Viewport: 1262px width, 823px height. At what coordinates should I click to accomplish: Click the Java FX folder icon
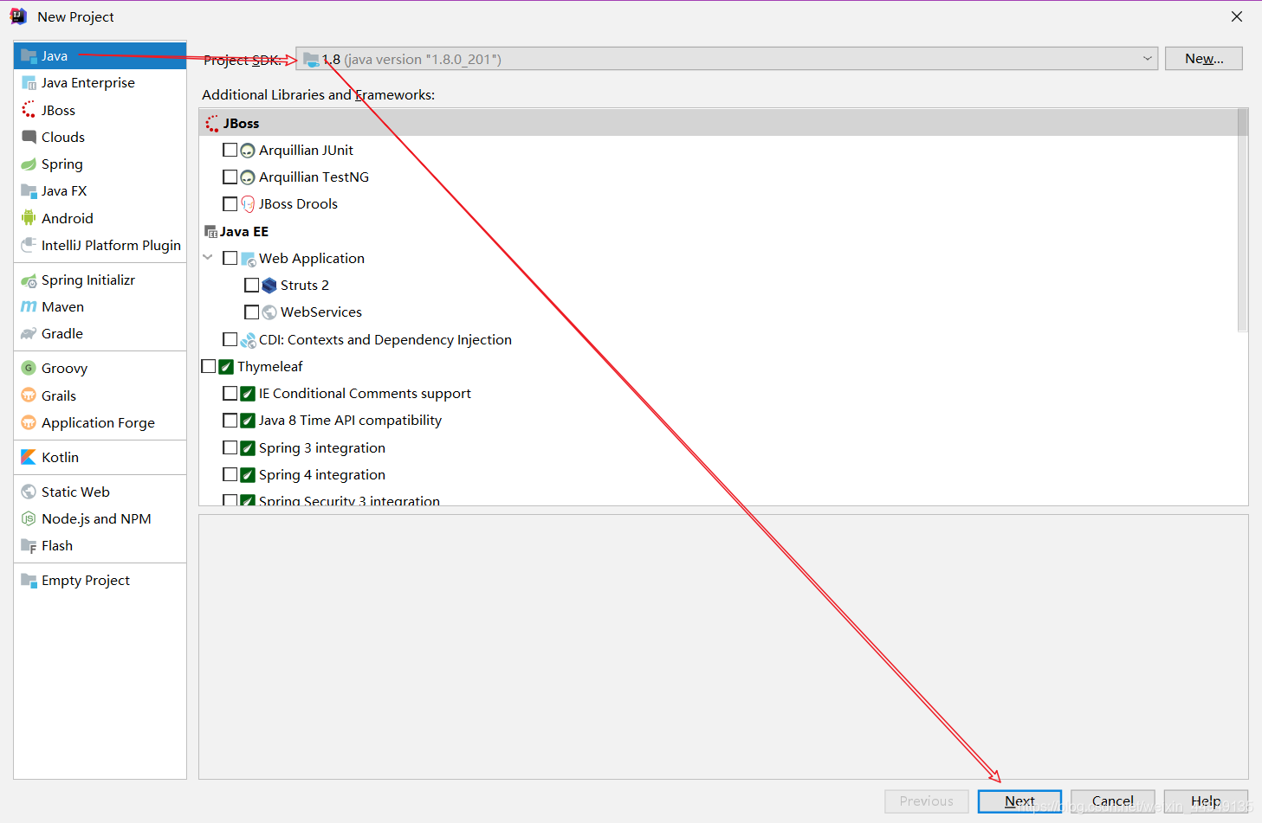29,190
